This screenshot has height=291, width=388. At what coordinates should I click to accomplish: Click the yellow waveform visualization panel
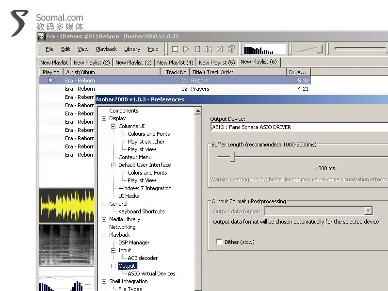tap(66, 206)
